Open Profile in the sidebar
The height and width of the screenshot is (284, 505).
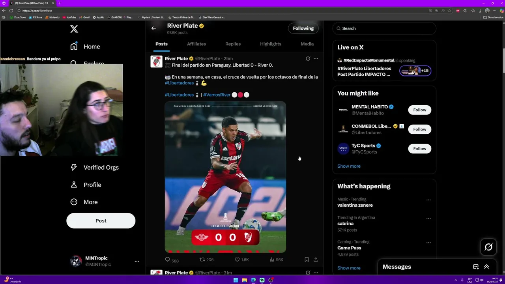coord(86,185)
